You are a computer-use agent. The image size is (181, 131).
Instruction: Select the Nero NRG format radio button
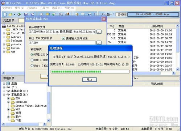point(32,65)
